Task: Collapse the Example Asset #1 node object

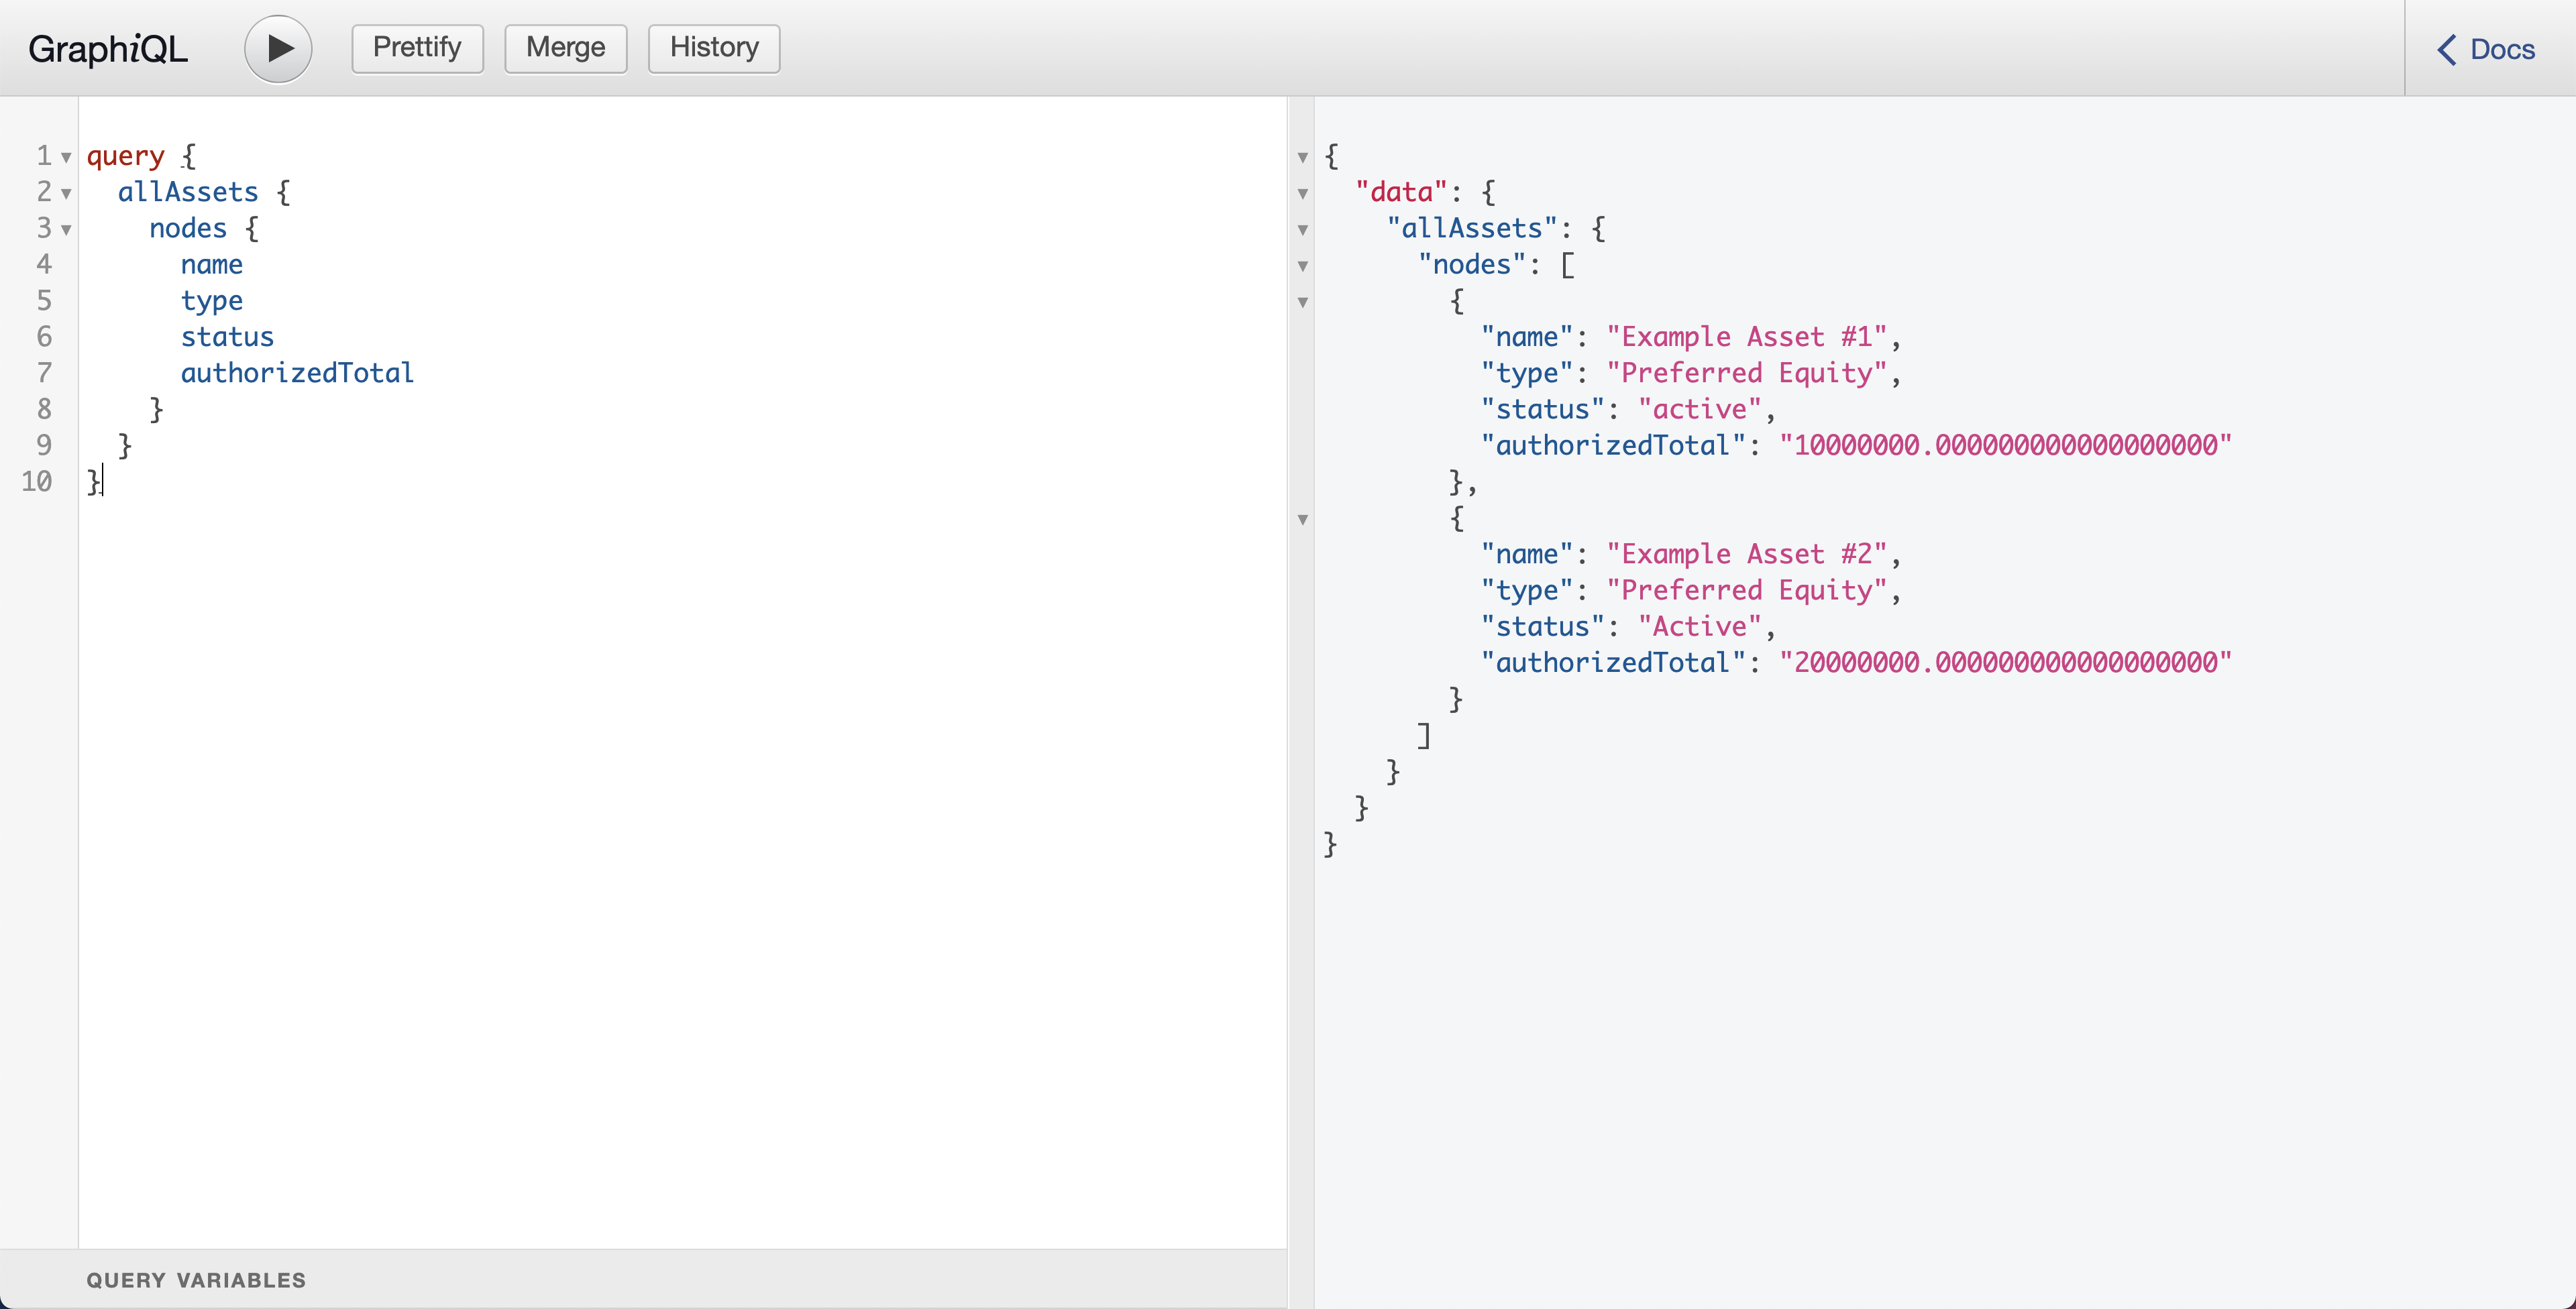Action: (1303, 302)
